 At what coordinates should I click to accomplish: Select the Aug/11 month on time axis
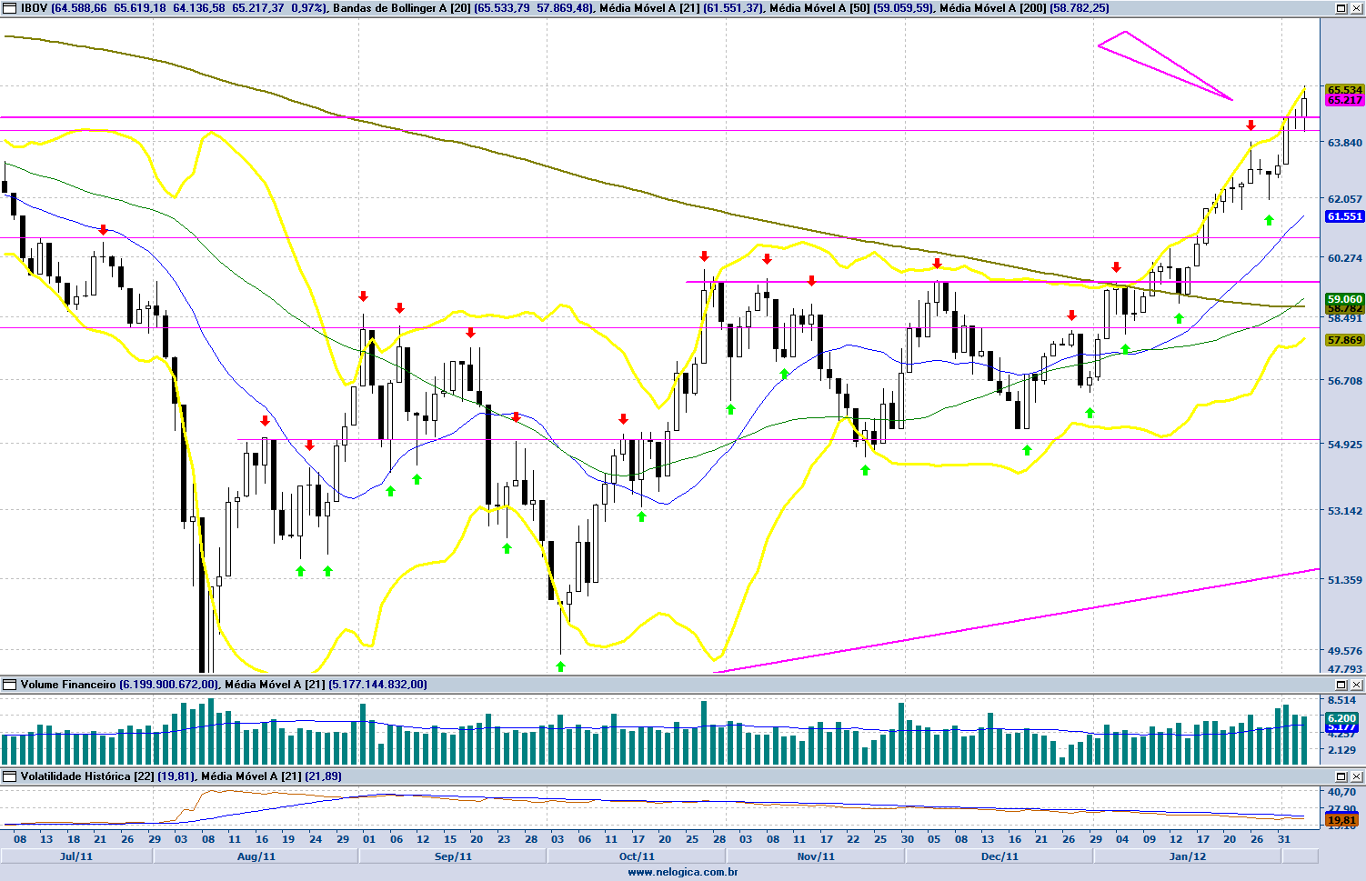pos(256,856)
